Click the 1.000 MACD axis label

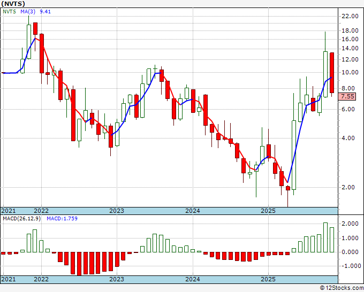tap(350, 238)
